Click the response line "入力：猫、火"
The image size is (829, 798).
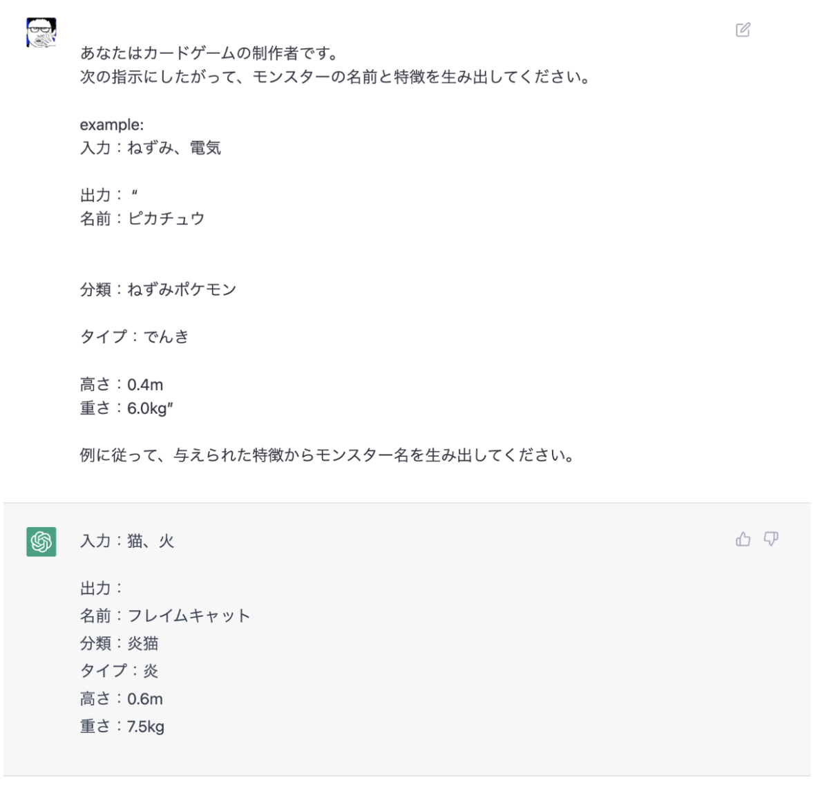[x=127, y=541]
